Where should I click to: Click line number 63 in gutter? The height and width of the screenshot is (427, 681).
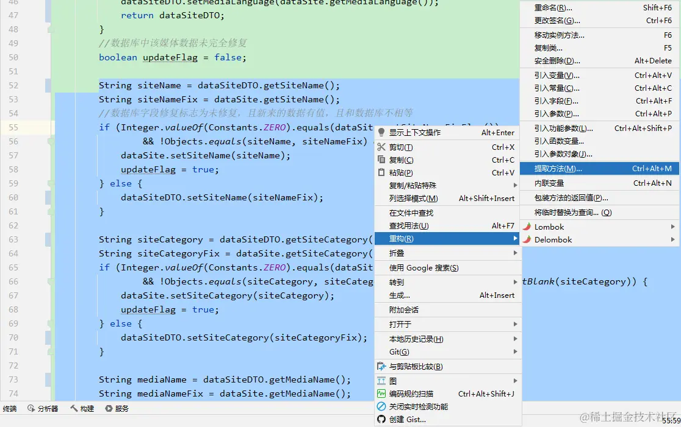point(13,239)
